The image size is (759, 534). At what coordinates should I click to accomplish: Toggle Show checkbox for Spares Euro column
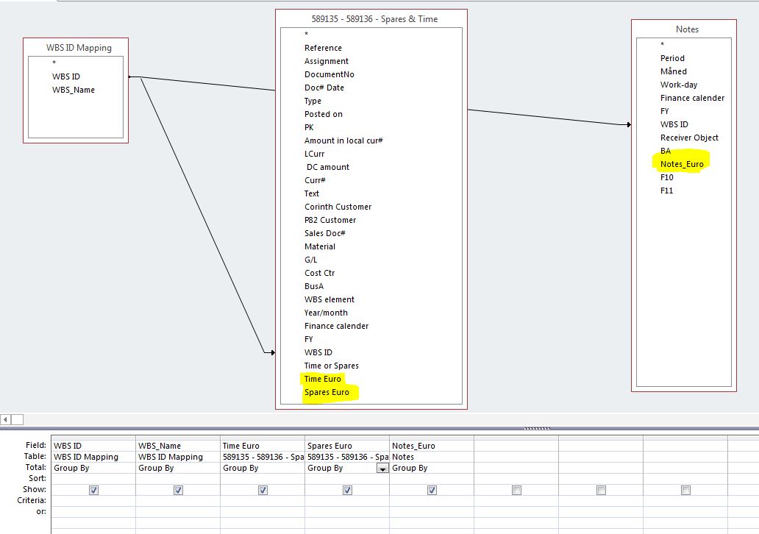[x=348, y=490]
